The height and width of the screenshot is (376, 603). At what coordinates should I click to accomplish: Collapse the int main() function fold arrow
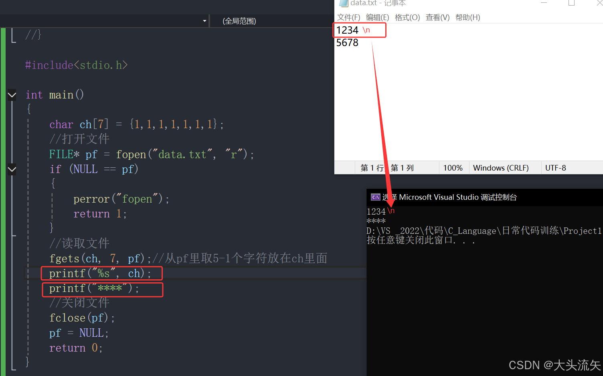[x=12, y=95]
